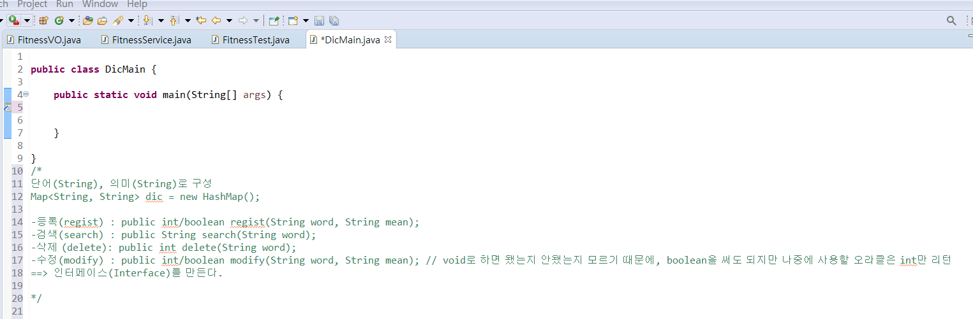
Task: Open the Run menu
Action: coord(64,4)
